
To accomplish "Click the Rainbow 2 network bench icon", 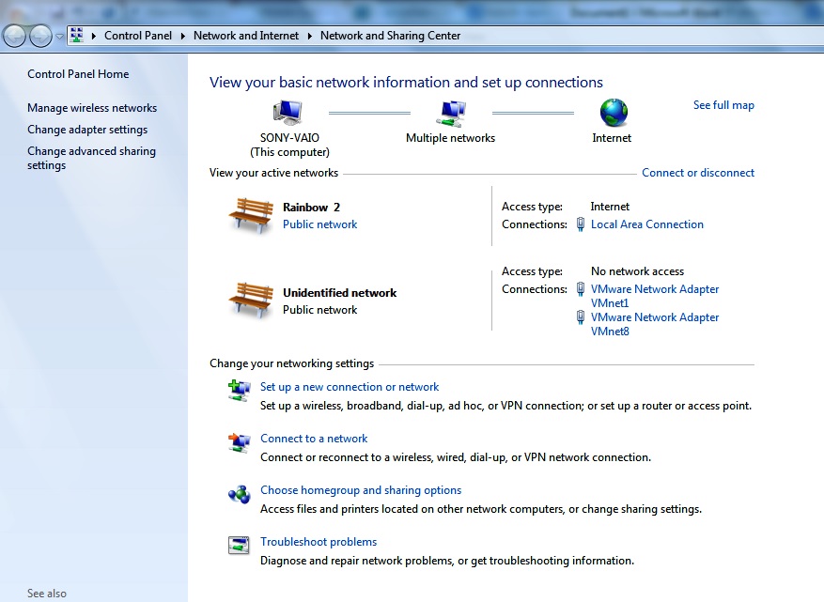I will (x=249, y=216).
